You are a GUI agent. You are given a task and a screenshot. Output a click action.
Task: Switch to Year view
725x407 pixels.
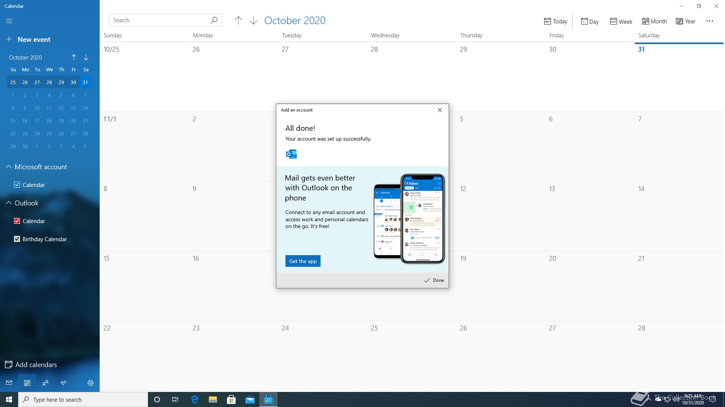point(686,21)
